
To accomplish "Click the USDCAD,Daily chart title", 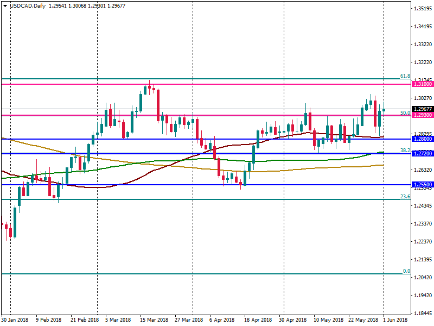I will [25, 5].
